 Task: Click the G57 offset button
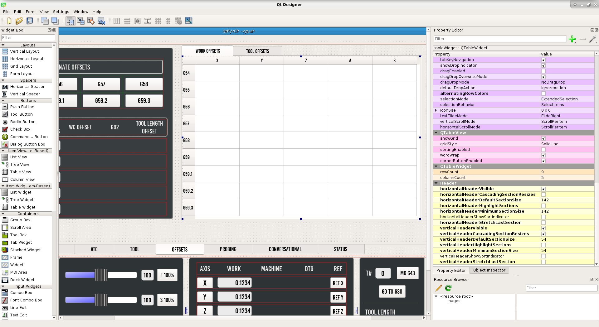[101, 84]
